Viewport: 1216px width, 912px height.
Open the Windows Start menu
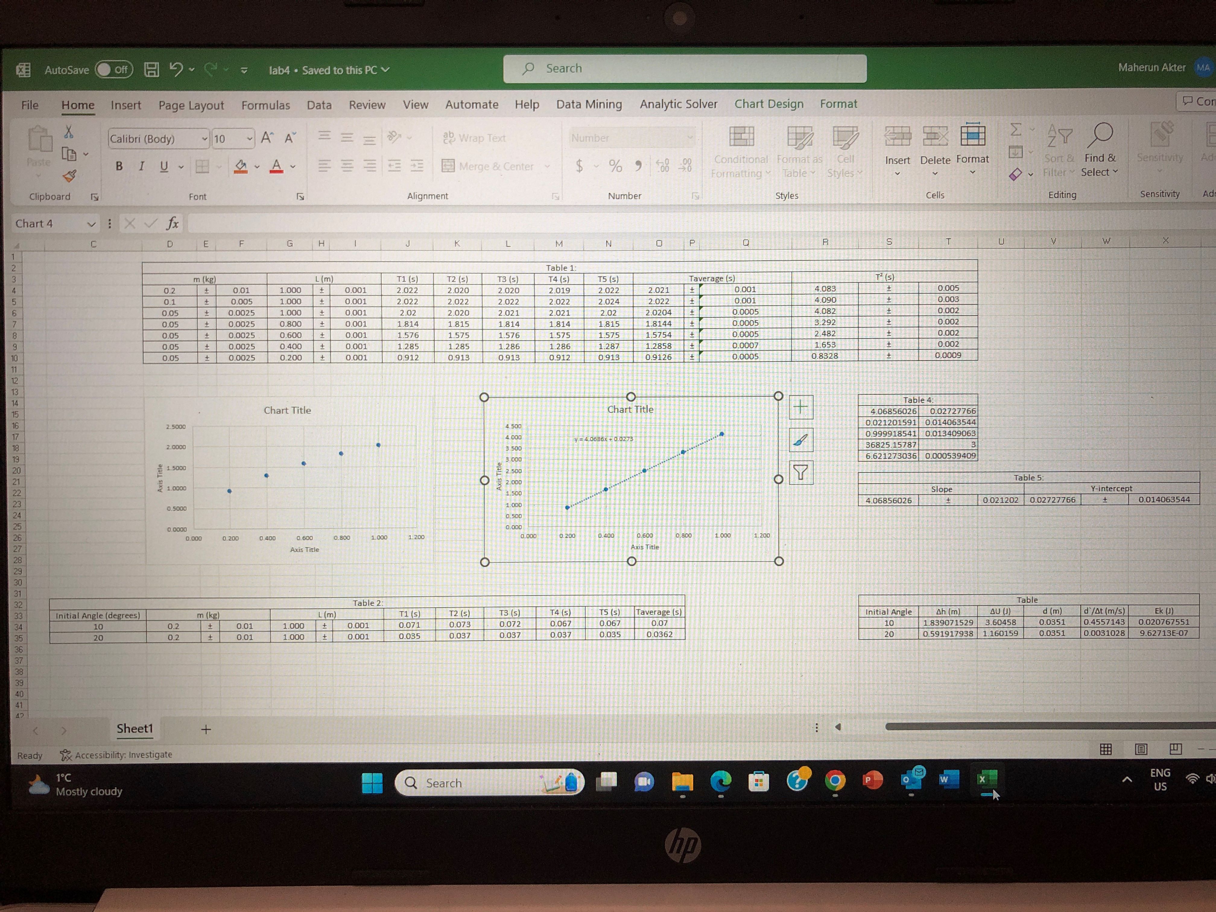(x=372, y=783)
